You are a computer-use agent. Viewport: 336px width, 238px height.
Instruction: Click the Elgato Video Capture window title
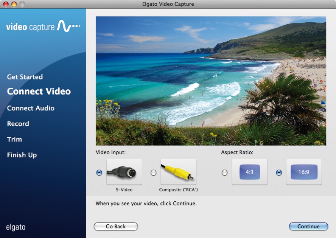pyautogui.click(x=168, y=4)
